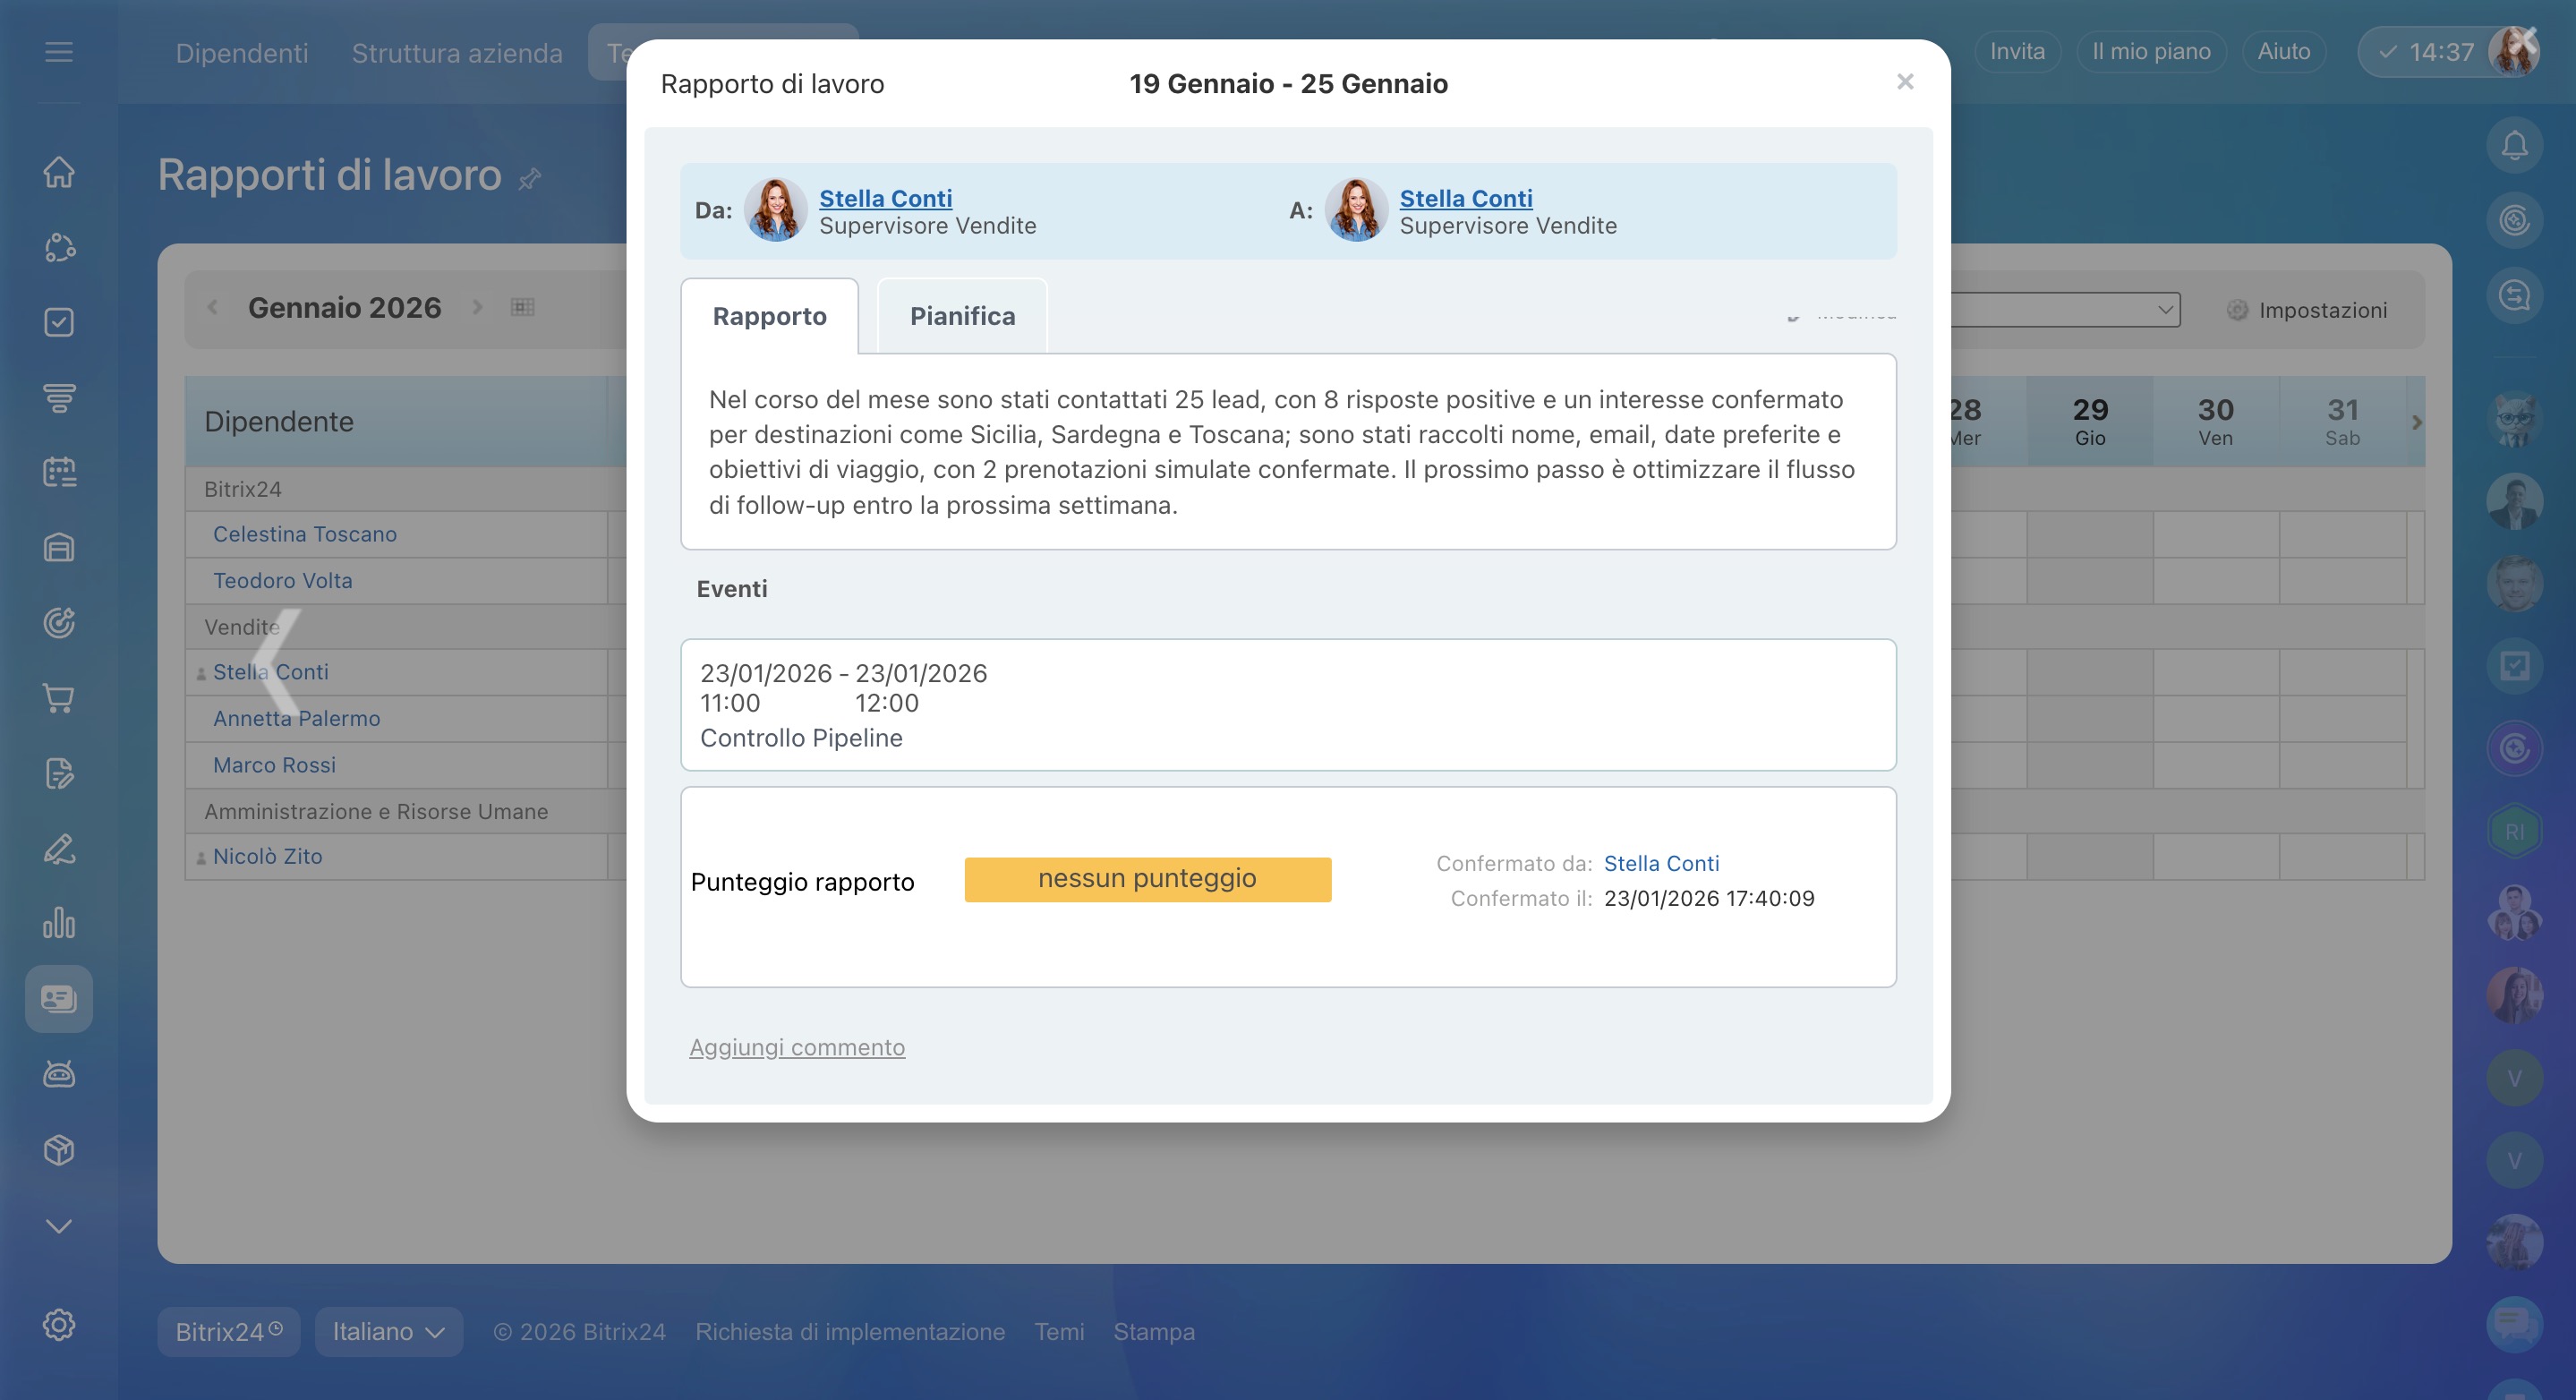Go to next month after Gennaio 2026
This screenshot has height=1400, width=2576.
[x=477, y=307]
